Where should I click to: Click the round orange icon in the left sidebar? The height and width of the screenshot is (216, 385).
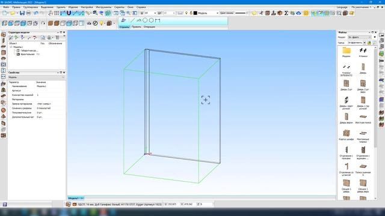click(4, 110)
